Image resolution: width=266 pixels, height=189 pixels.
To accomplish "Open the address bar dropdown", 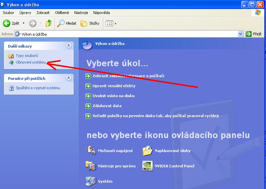I will pos(240,34).
